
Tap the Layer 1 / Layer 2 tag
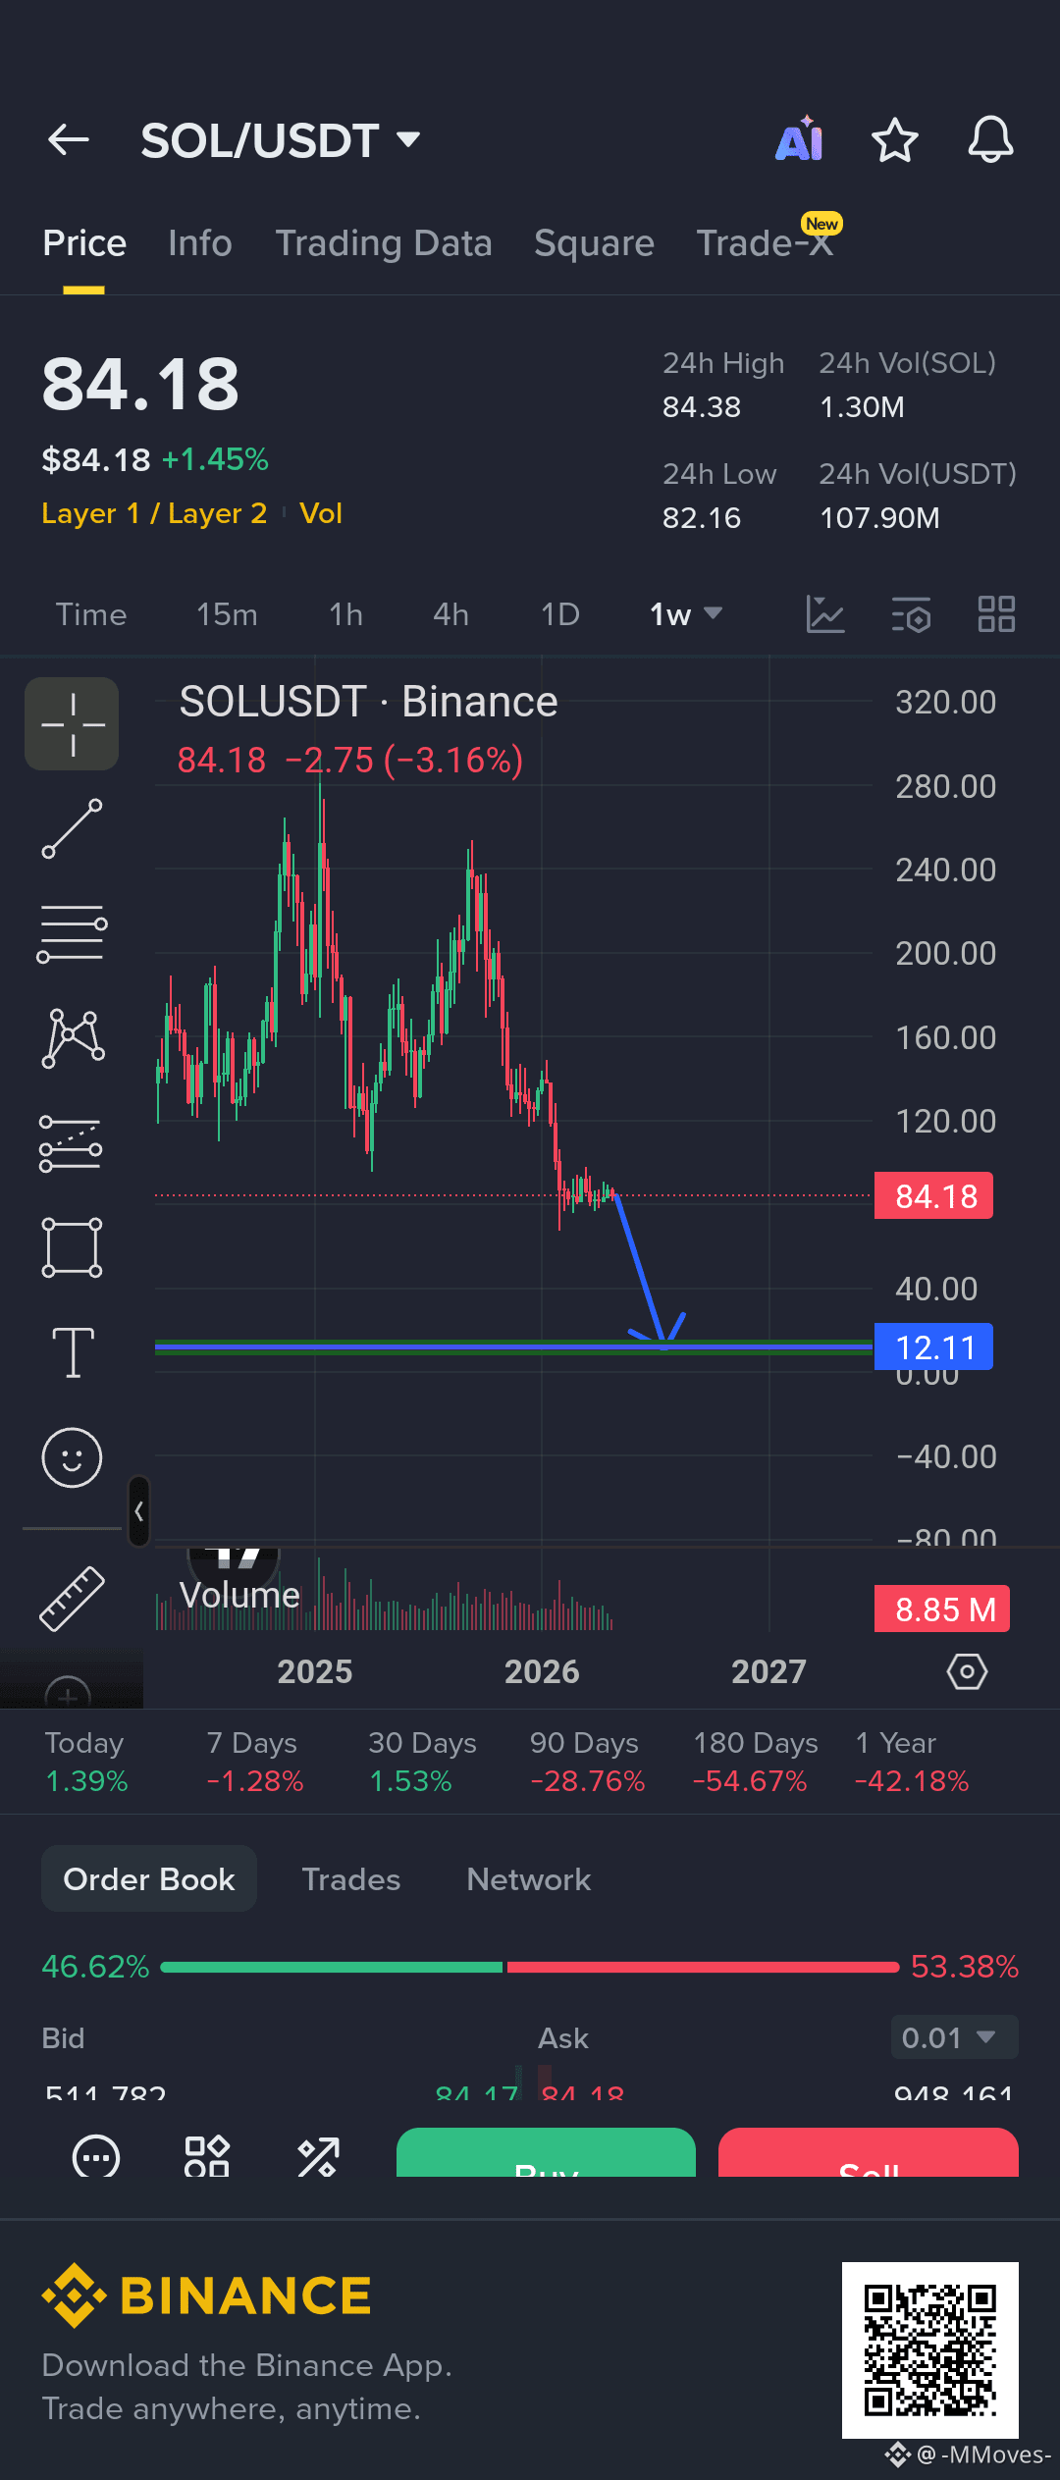[x=154, y=513]
